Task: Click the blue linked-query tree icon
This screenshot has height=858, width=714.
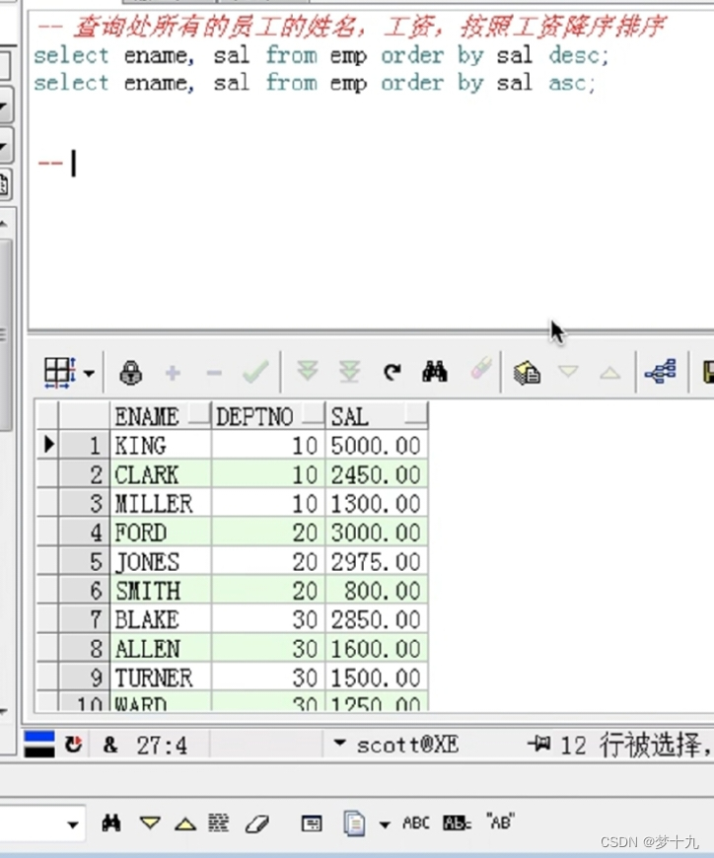Action: click(661, 372)
